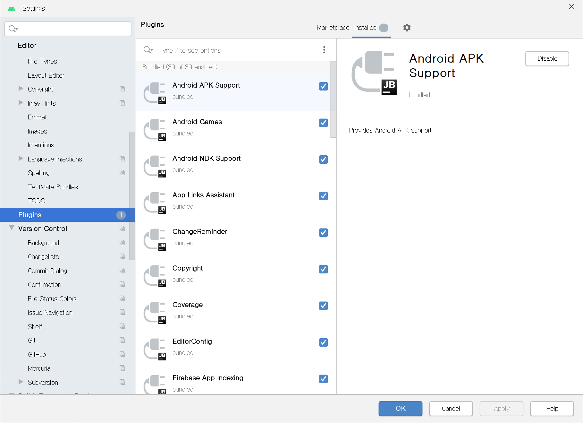Click project-level icon next to GitHub
This screenshot has height=423, width=583.
tap(122, 354)
